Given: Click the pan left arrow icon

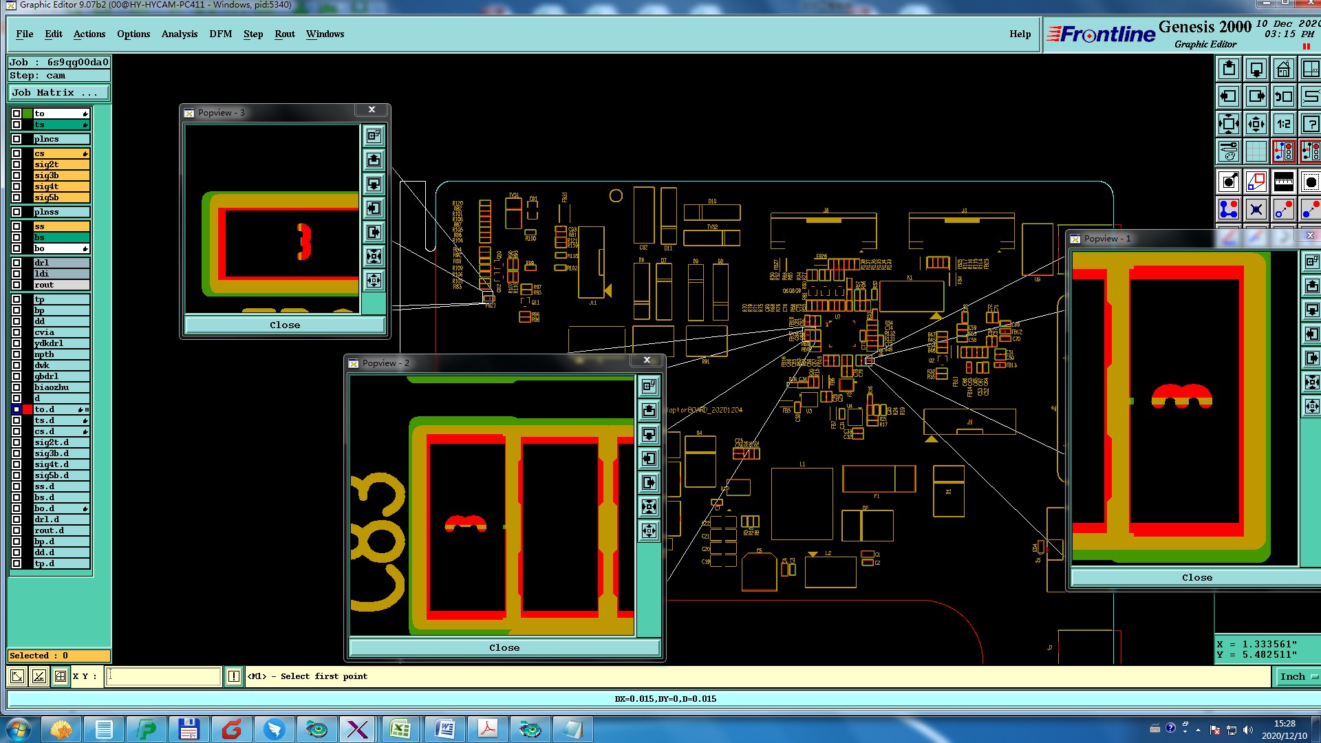Looking at the screenshot, I should coord(1229,96).
